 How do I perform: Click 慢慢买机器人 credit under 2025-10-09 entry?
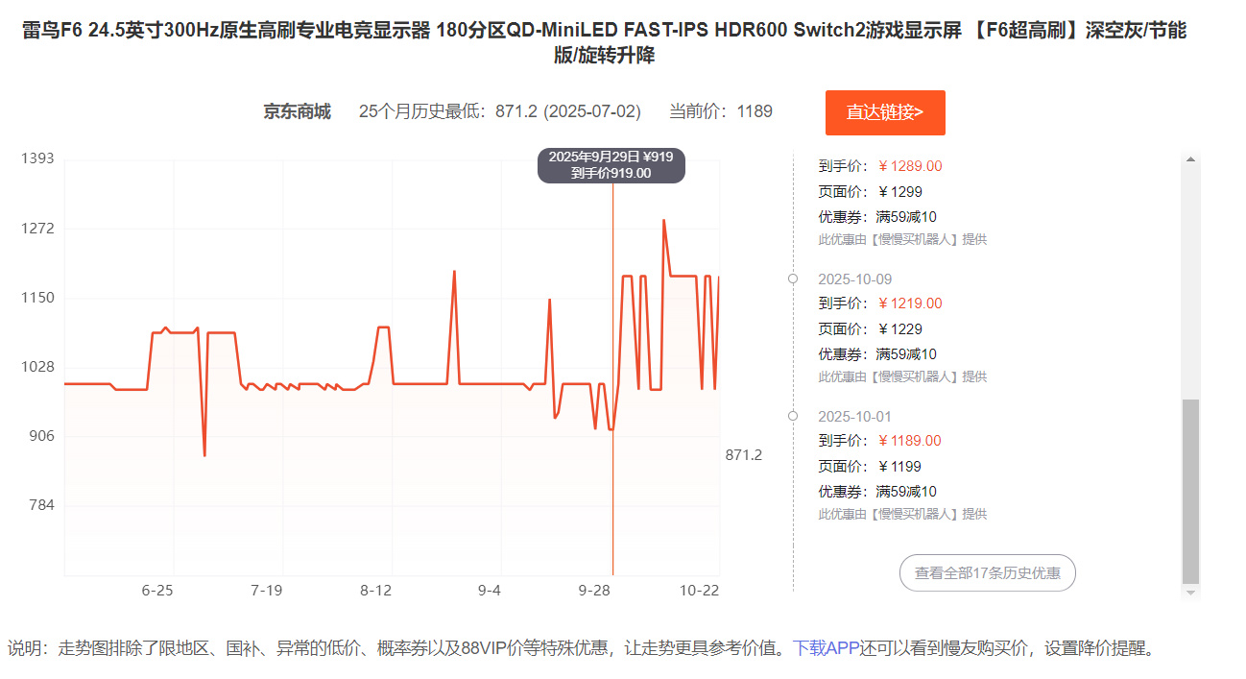(902, 377)
